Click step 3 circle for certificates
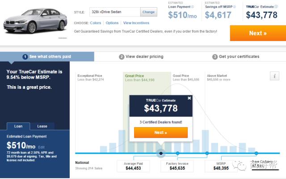This screenshot has height=179, width=286. [x=215, y=57]
